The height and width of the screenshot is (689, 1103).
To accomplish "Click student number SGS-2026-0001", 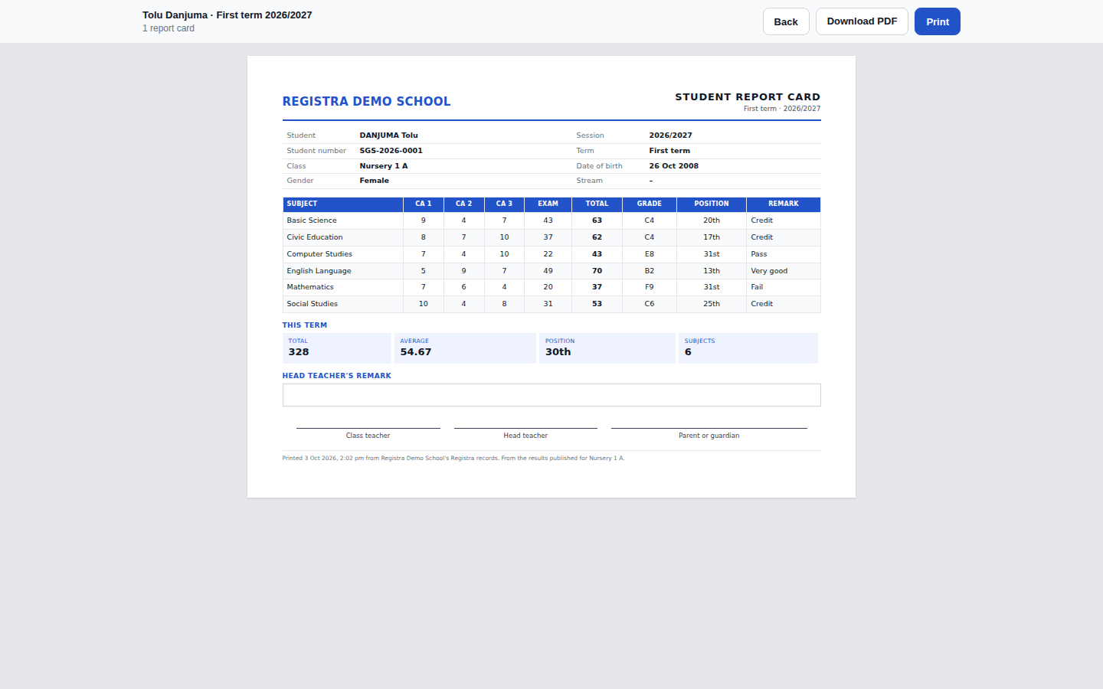I will (391, 151).
